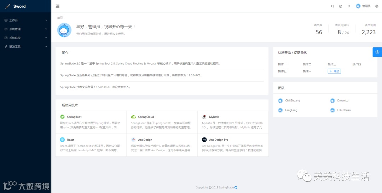The image size is (382, 193).
Task: Open the 系统监控 sidebar menu
Action: coord(25,38)
